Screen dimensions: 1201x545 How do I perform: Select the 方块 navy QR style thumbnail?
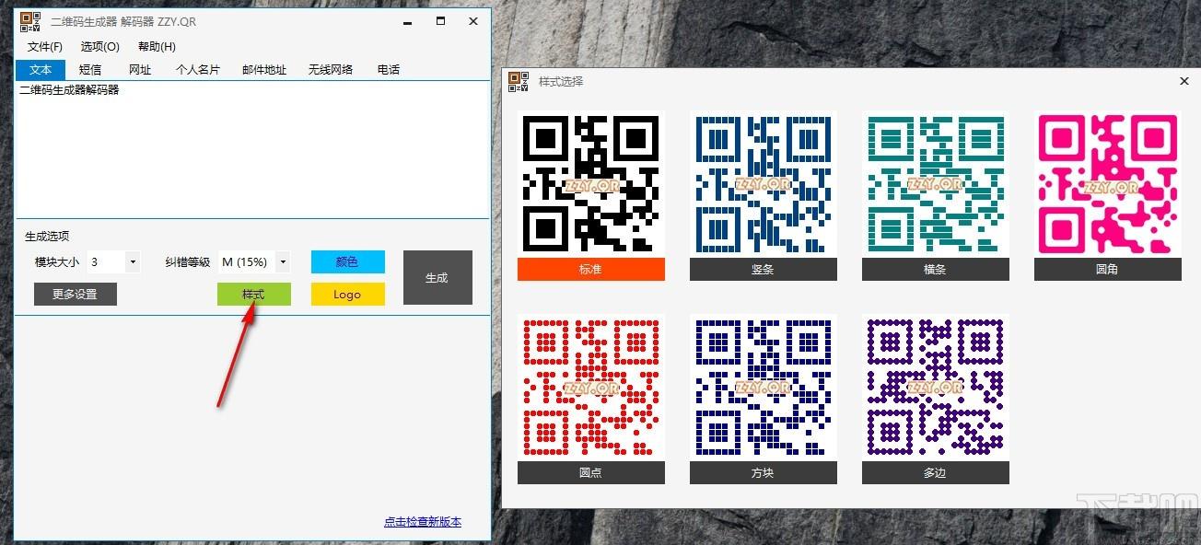pyautogui.click(x=764, y=388)
